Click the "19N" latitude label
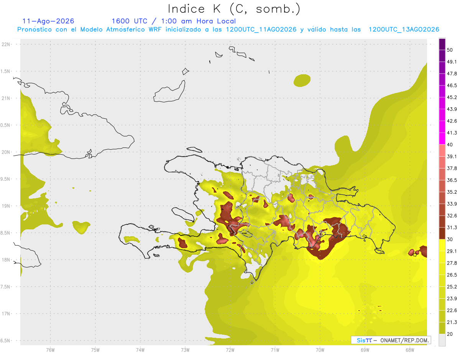 pyautogui.click(x=7, y=206)
